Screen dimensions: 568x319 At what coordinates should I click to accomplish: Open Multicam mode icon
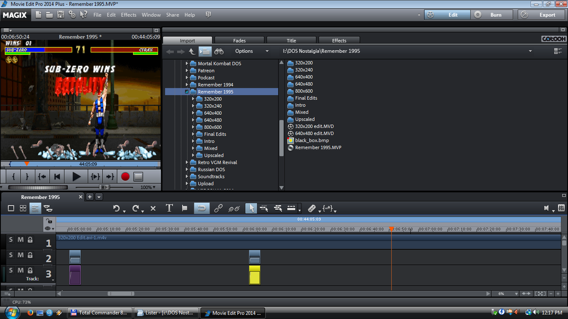pos(48,208)
